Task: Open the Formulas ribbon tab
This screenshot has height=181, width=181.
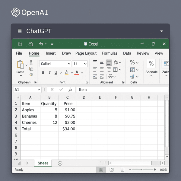Action: pos(110,53)
